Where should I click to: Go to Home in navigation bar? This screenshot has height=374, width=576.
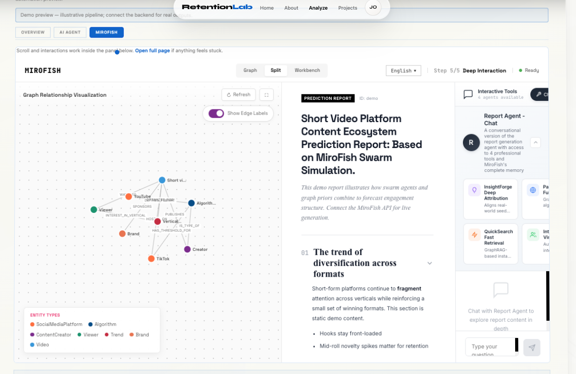tap(267, 8)
